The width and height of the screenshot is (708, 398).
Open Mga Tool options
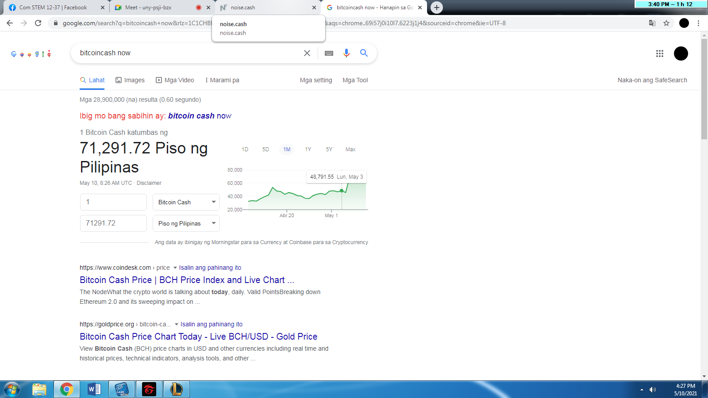point(355,80)
